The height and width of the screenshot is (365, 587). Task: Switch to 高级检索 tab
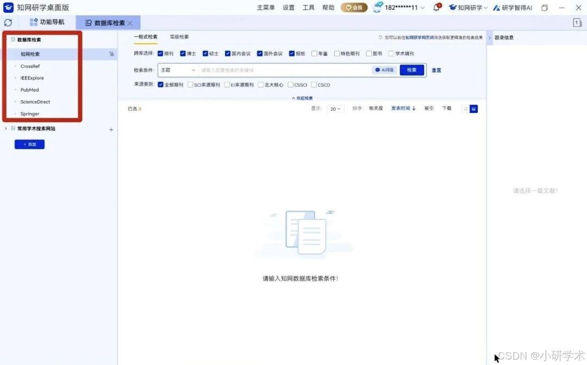(179, 36)
